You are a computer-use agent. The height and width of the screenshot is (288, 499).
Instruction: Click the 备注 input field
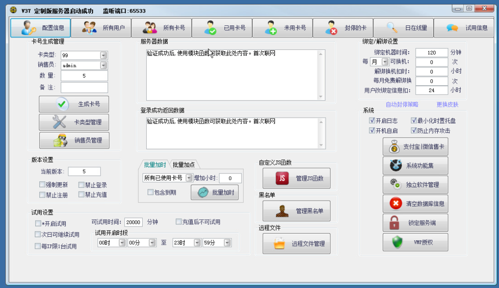point(84,87)
